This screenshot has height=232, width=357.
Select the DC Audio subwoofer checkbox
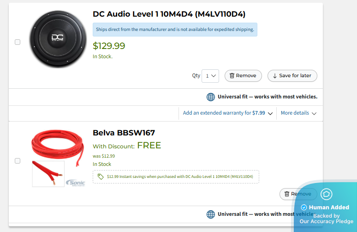(x=18, y=42)
